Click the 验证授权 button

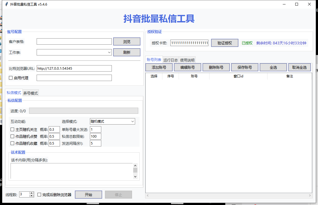pyautogui.click(x=225, y=43)
